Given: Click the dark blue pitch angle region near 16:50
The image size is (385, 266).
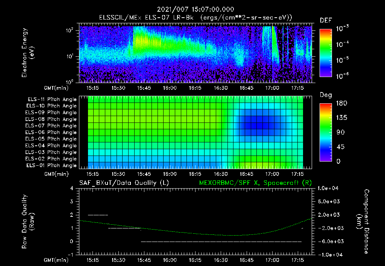Looking at the screenshot, I should [260, 123].
